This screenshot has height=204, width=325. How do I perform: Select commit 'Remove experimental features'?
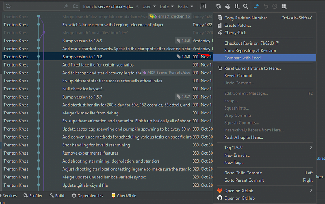(x=108, y=153)
